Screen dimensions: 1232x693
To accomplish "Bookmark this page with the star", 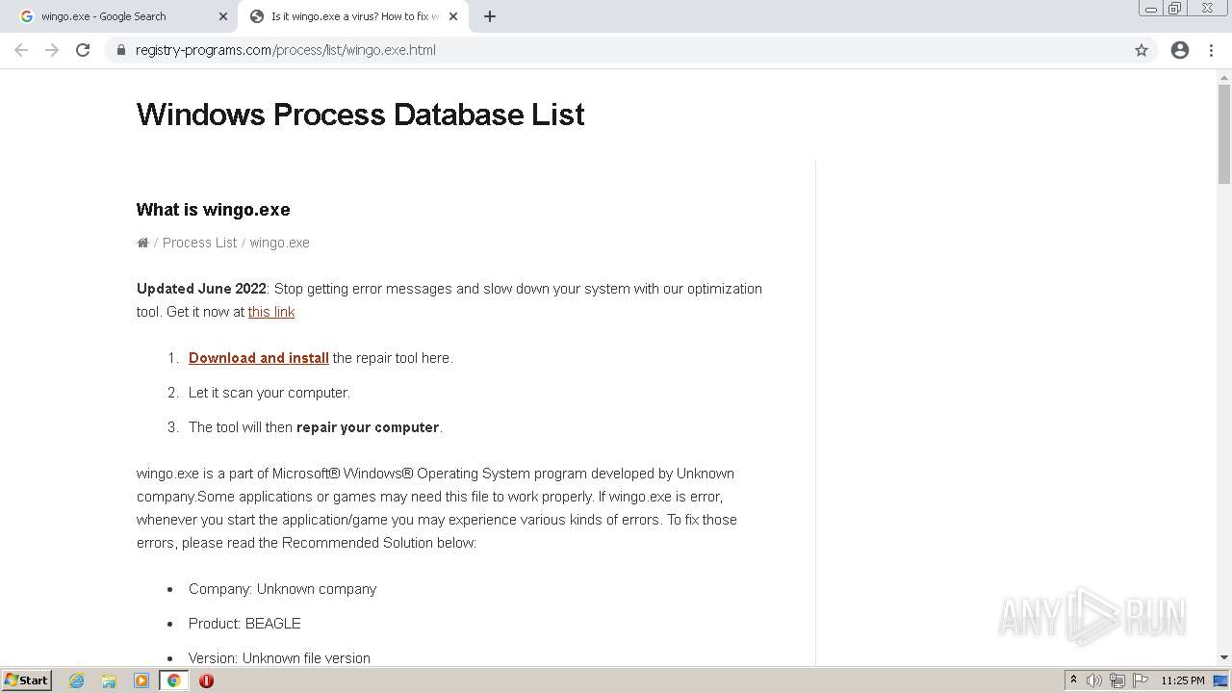I will [1142, 50].
